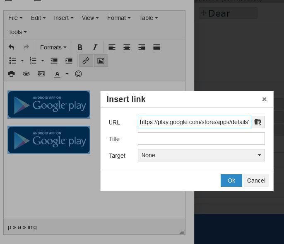Increase indent of the paragraph
Screen dimensions: 284x244
click(x=69, y=61)
